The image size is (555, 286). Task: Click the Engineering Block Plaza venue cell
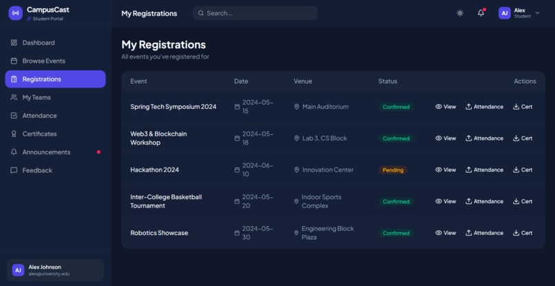pos(324,233)
